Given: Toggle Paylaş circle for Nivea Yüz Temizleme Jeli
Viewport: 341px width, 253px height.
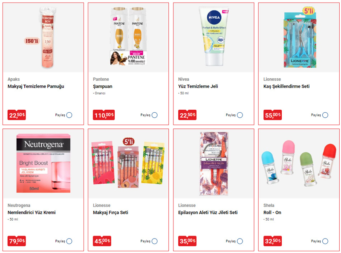Looking at the screenshot, I should [x=240, y=115].
